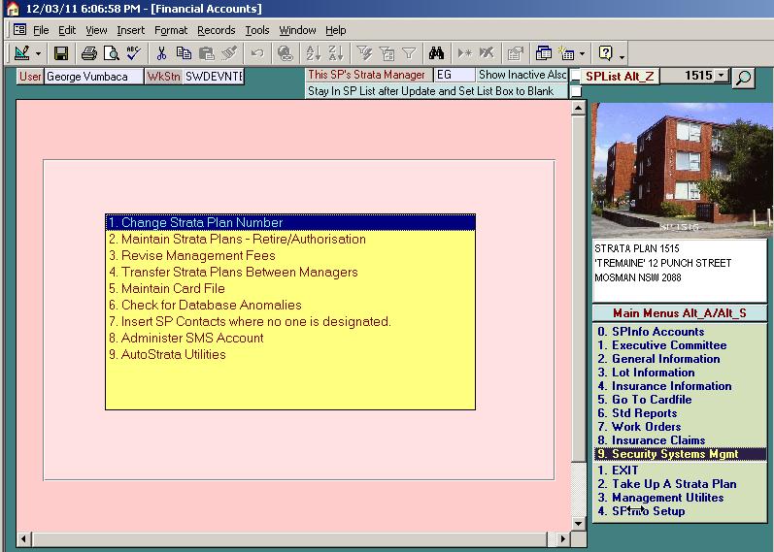Click the Save icon in the toolbar
774x552 pixels.
[x=60, y=53]
